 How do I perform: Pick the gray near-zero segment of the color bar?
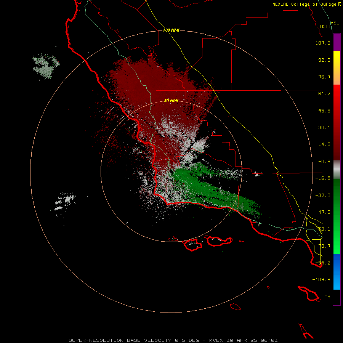[x=337, y=170]
